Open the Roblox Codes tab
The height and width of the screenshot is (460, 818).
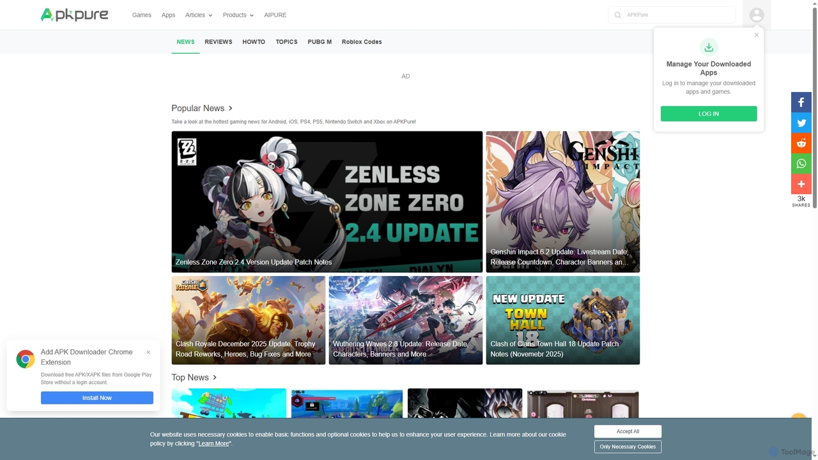click(362, 42)
